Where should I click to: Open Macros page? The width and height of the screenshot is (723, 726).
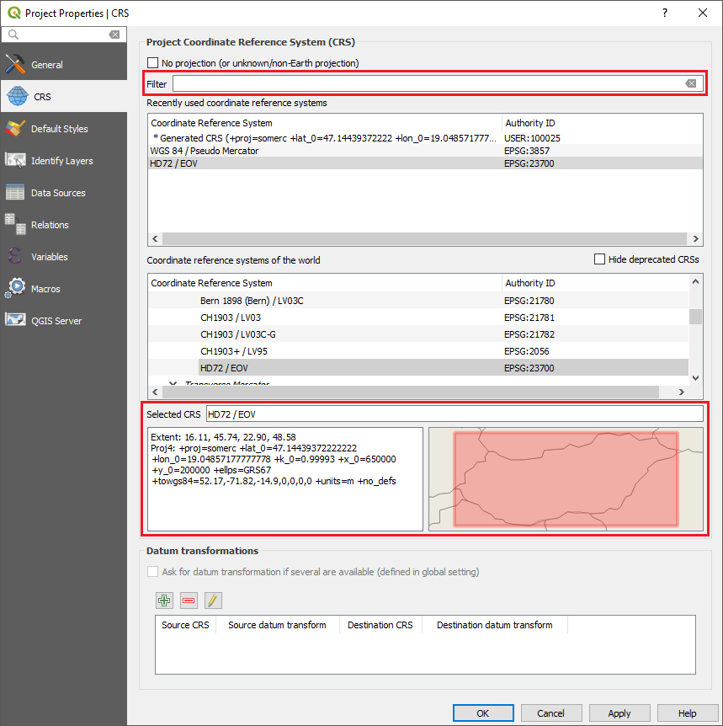[x=64, y=288]
